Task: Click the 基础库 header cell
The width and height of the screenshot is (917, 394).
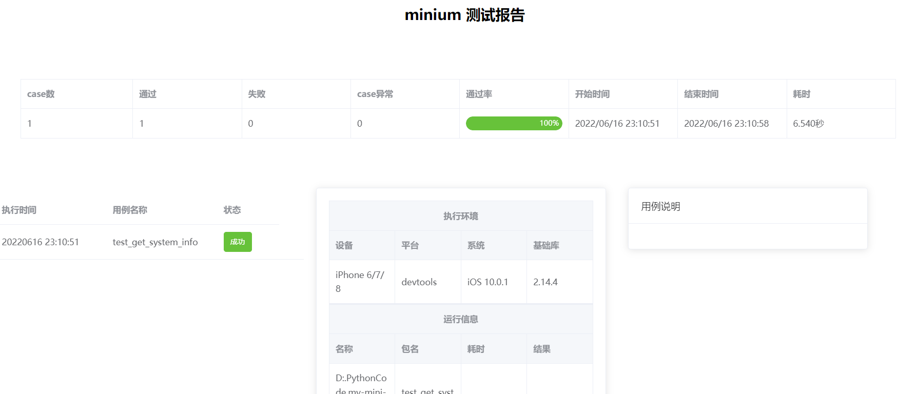Action: tap(560, 245)
